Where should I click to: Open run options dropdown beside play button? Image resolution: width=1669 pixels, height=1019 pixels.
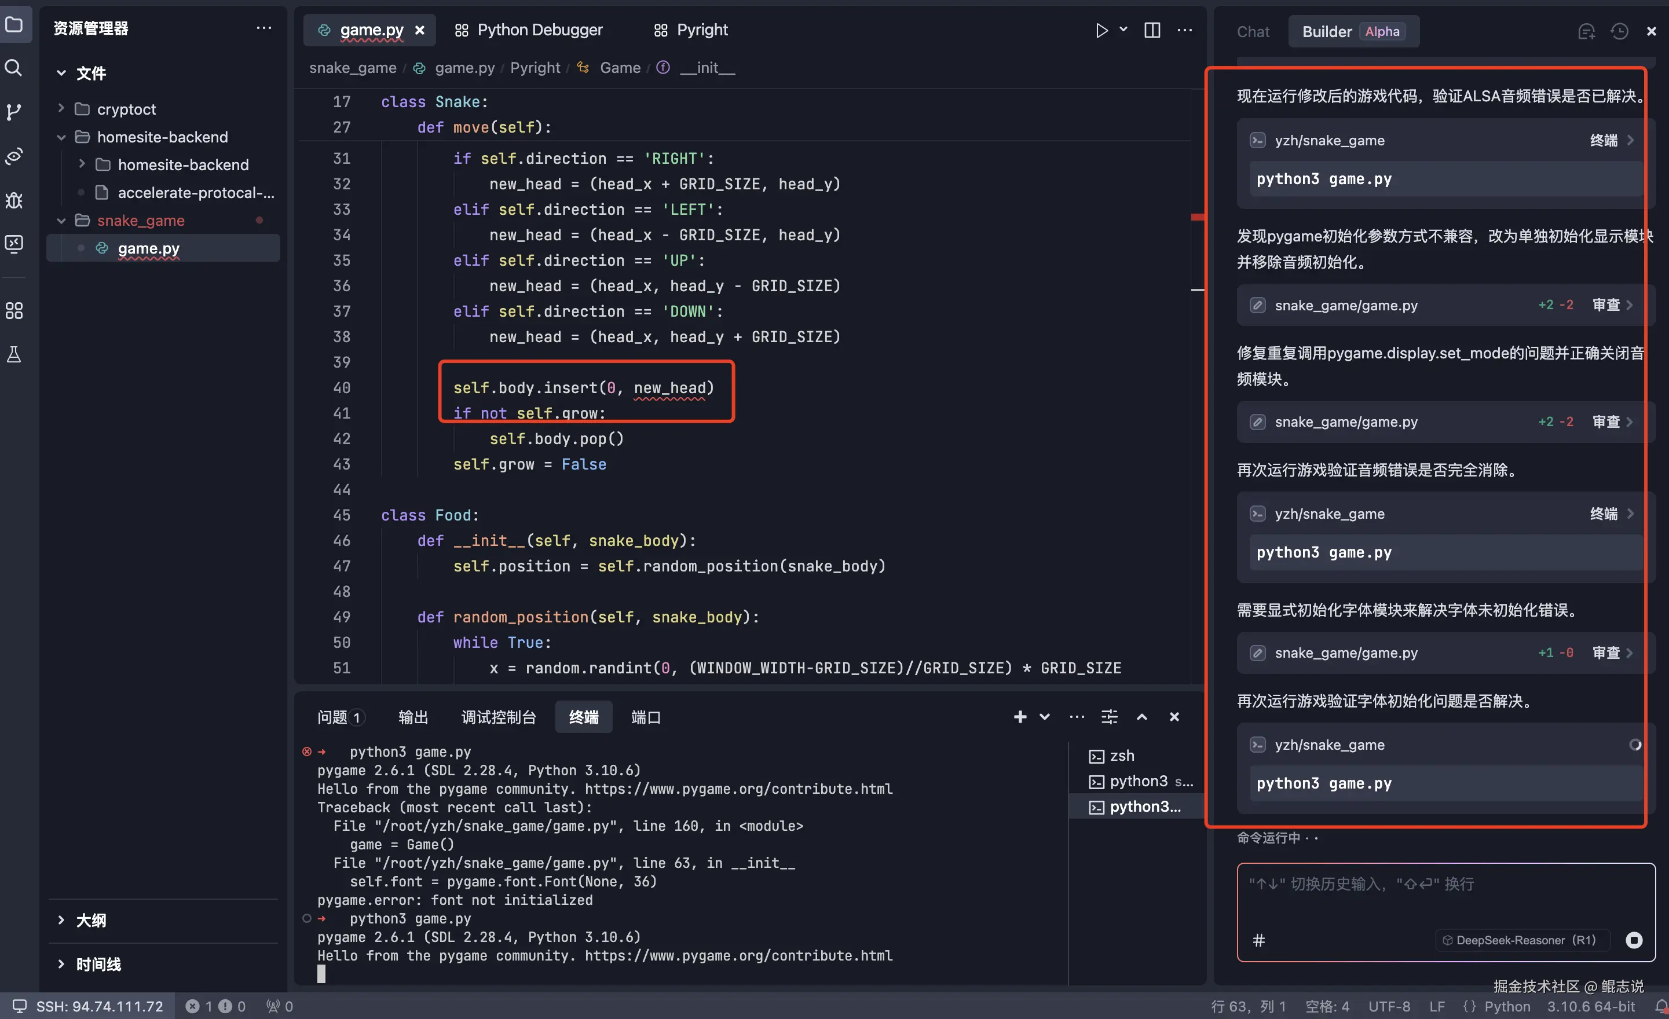point(1123,30)
